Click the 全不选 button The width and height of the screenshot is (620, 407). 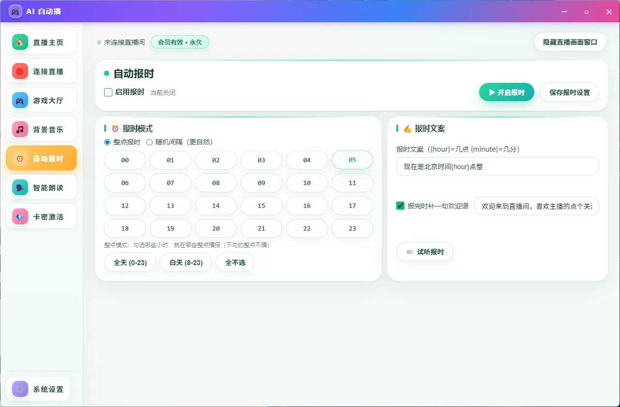[x=235, y=262]
